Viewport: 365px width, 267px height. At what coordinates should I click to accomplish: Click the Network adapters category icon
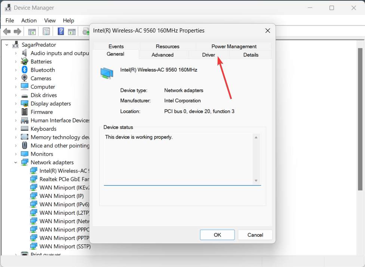(24, 162)
